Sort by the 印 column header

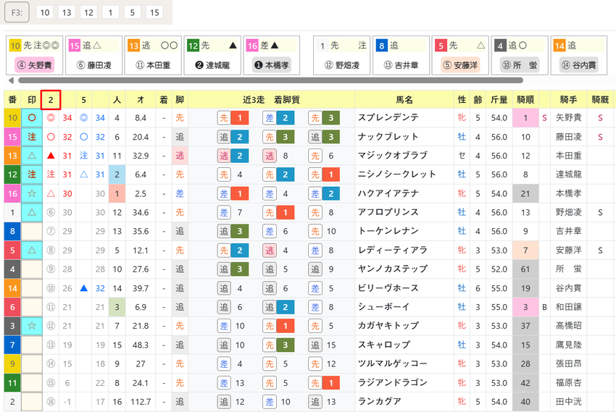[32, 100]
